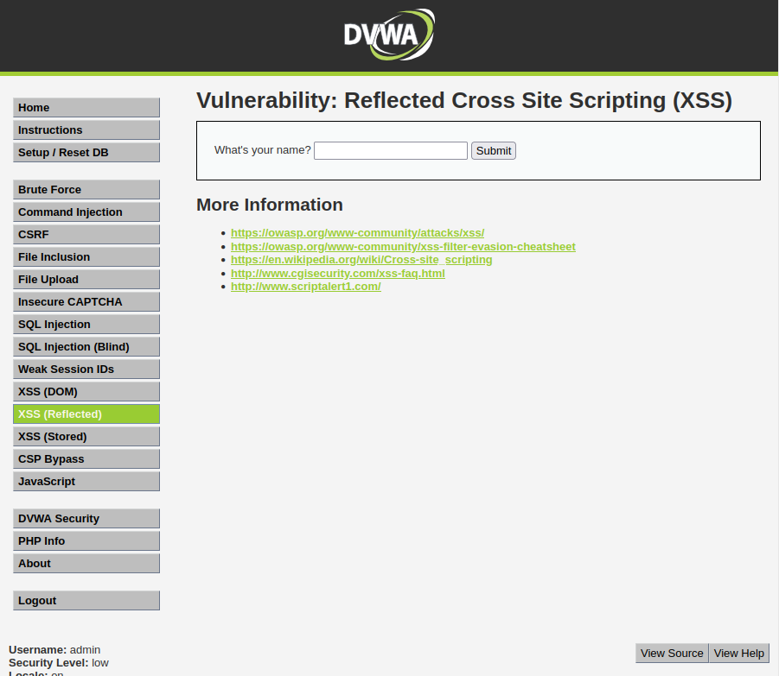Screen dimensions: 779x676
Task: Navigate to File Inclusion
Action: click(x=86, y=257)
